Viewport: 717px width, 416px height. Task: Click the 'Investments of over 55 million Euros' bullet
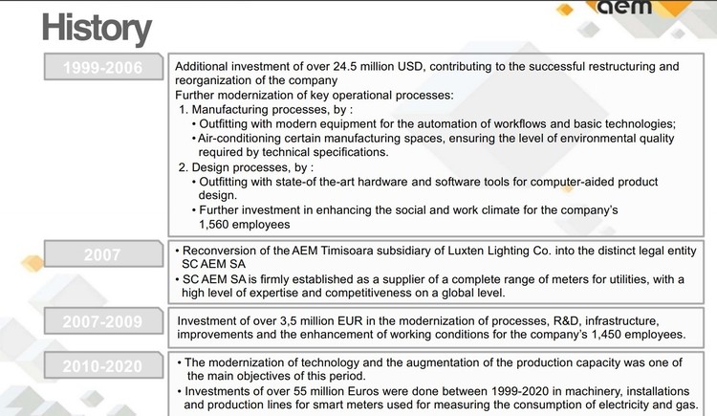(x=438, y=398)
